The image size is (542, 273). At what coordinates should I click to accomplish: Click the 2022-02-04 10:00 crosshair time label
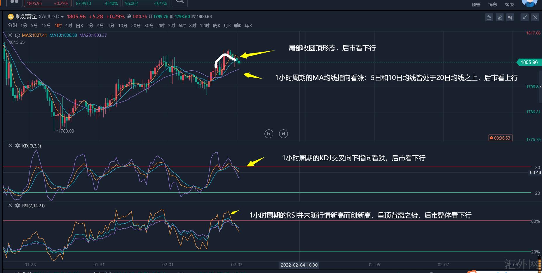tap(299, 265)
